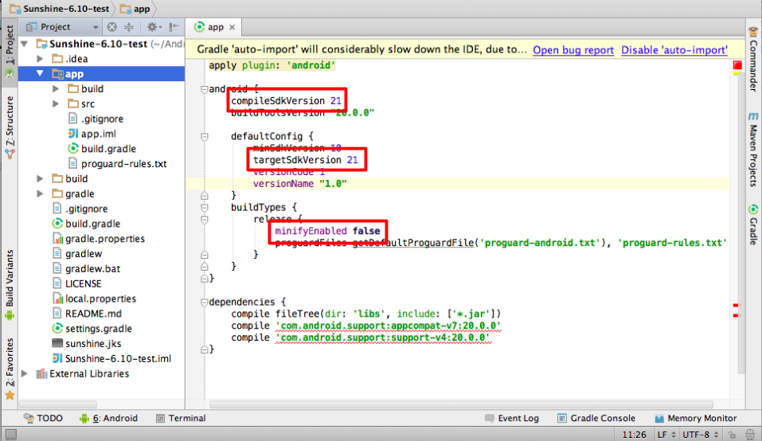The image size is (762, 441).
Task: Open the Commander side panel
Action: pos(753,59)
